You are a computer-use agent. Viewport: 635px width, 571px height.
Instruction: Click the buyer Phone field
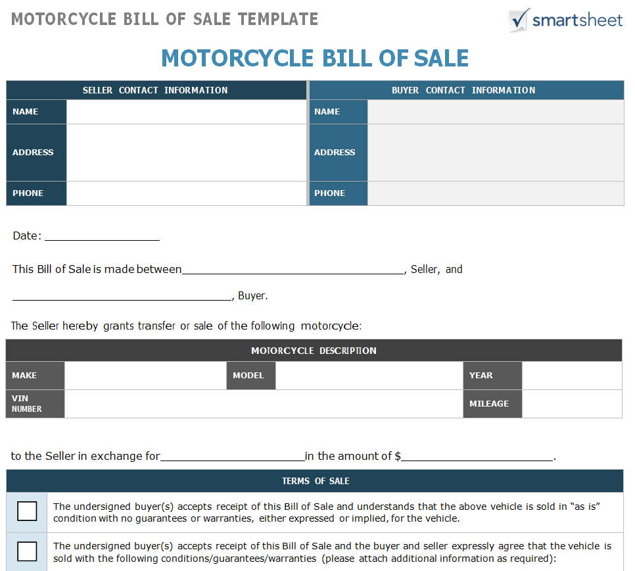point(495,193)
